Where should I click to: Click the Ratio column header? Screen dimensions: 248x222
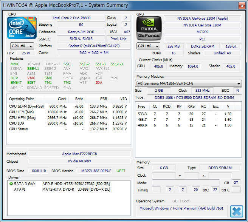[x=77, y=99]
